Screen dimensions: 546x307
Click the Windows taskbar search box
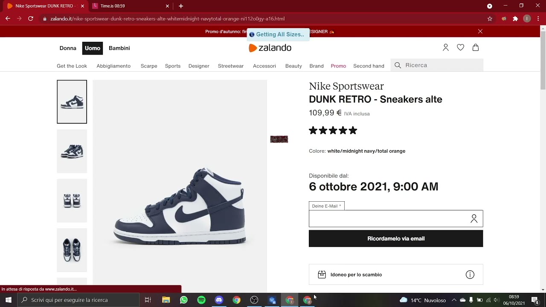pyautogui.click(x=78, y=300)
